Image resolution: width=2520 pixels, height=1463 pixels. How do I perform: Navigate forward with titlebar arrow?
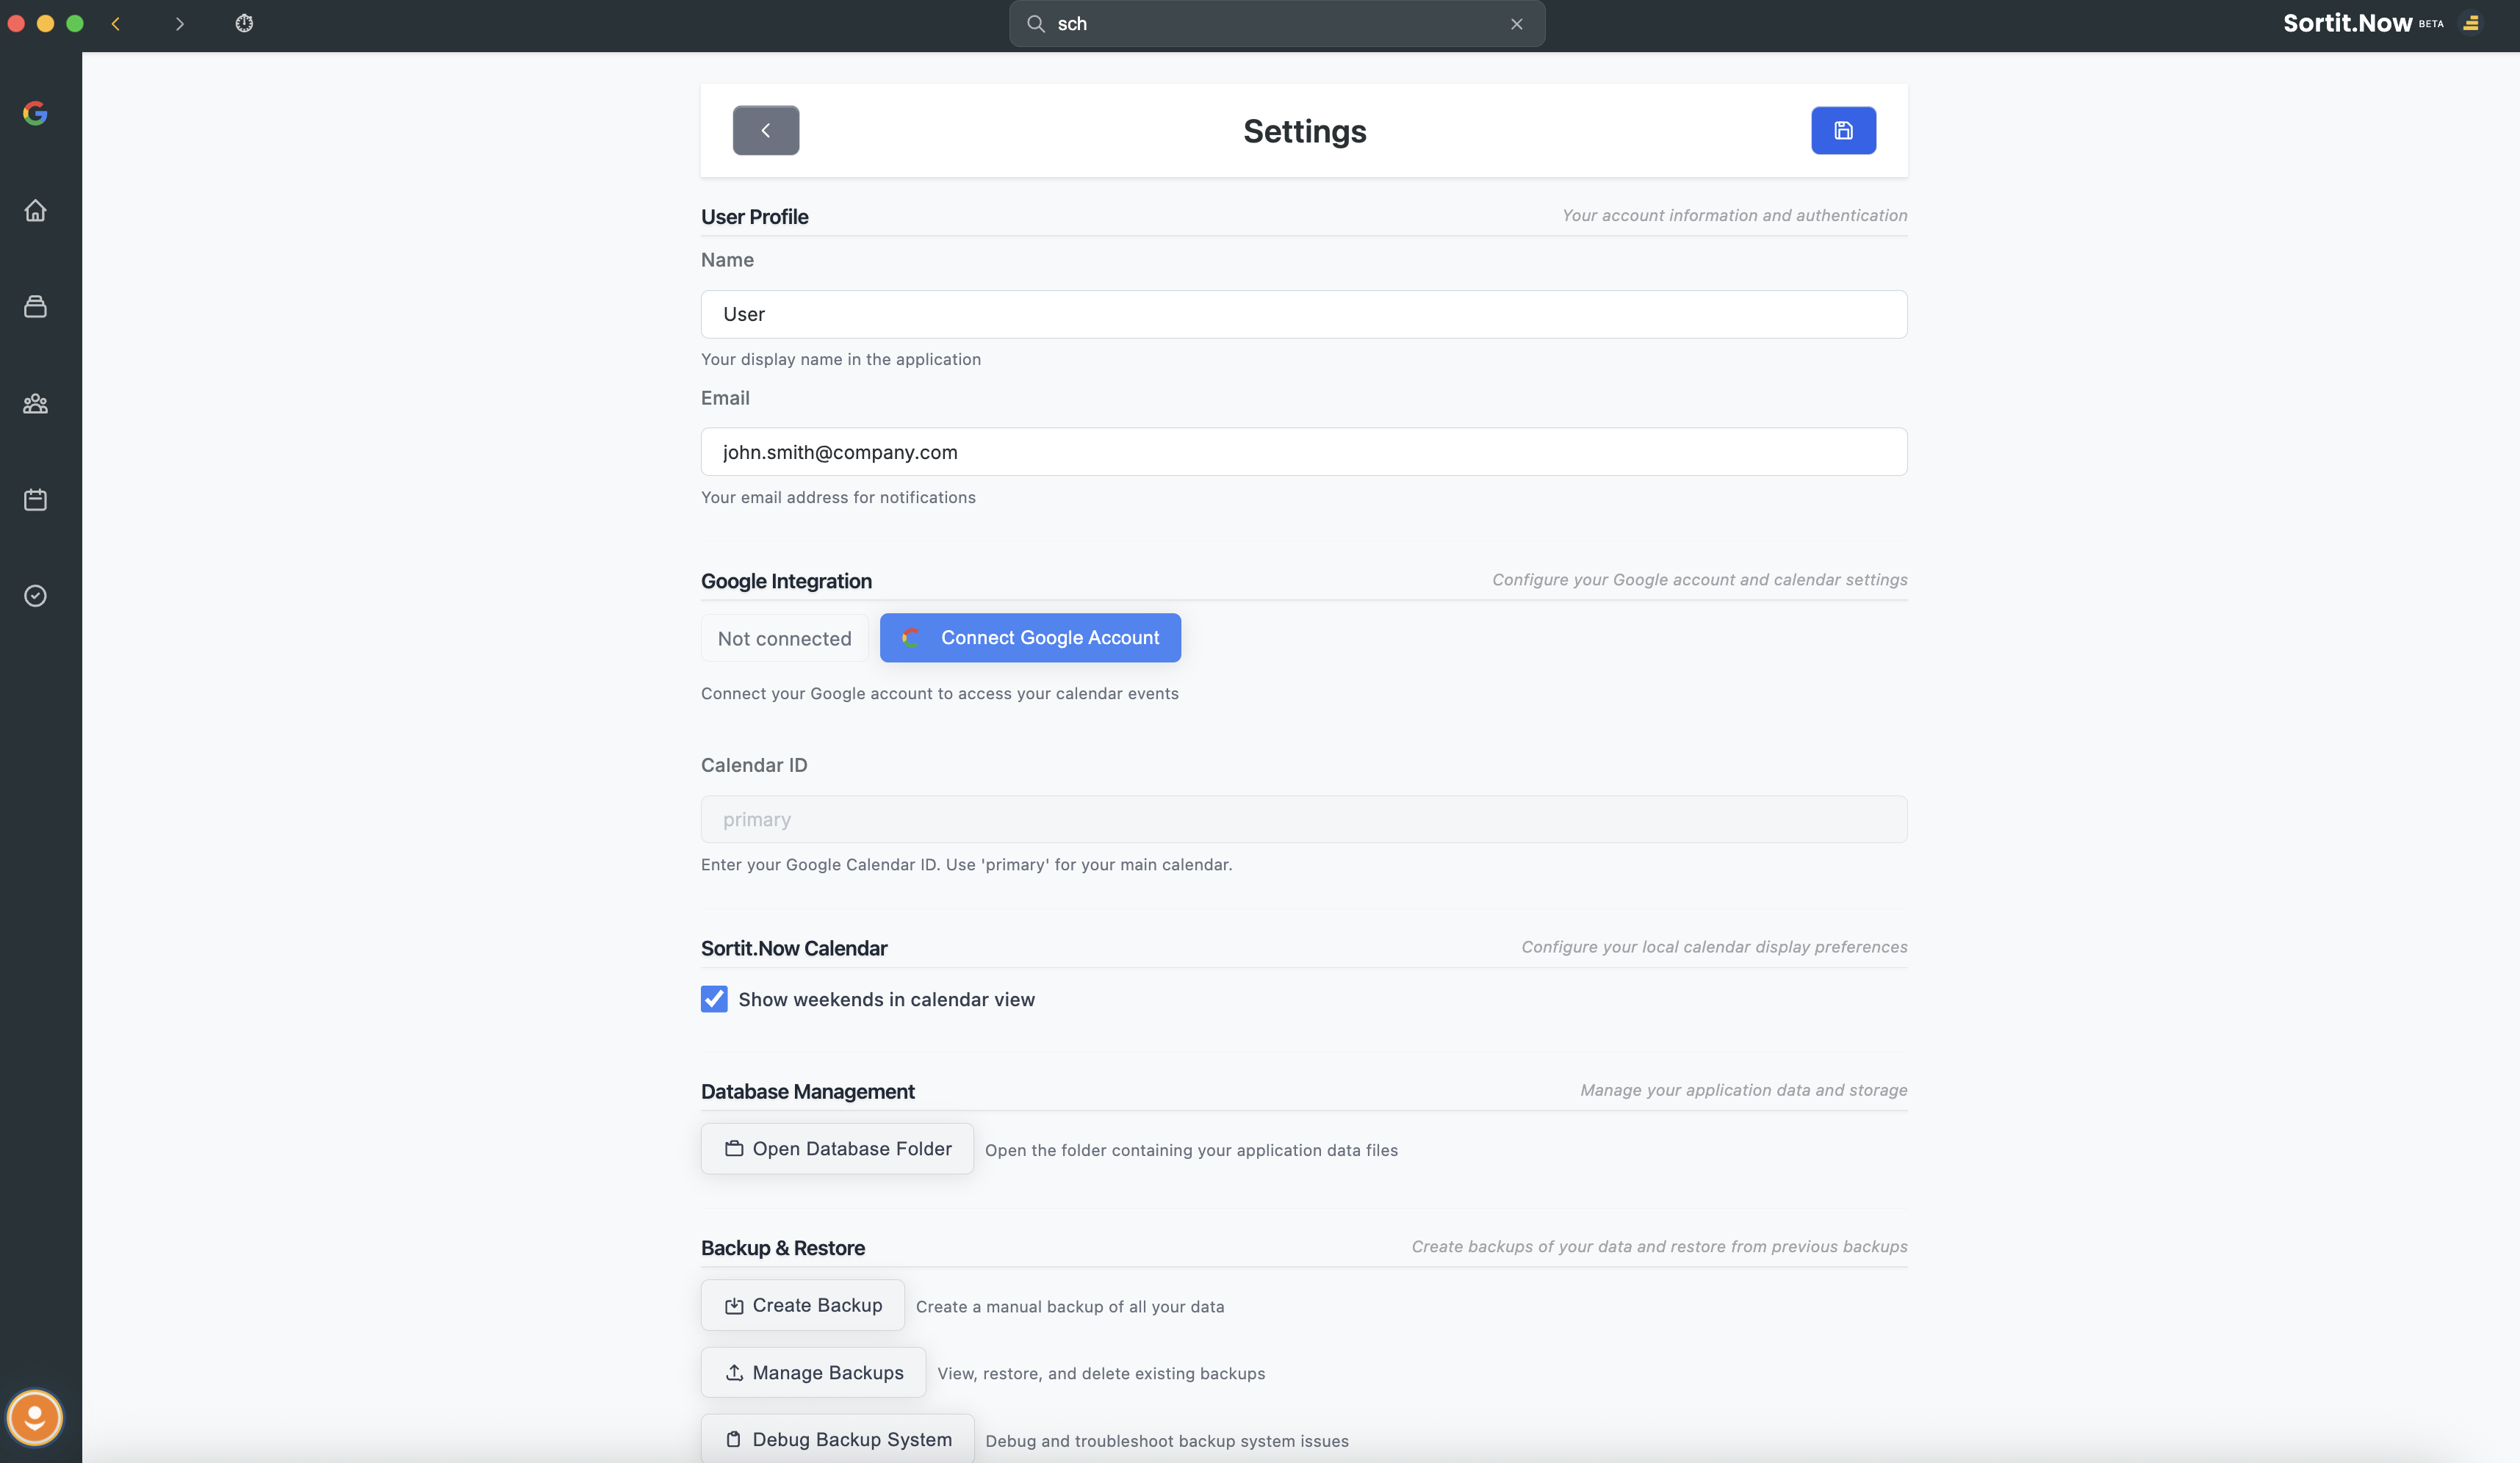(x=180, y=23)
